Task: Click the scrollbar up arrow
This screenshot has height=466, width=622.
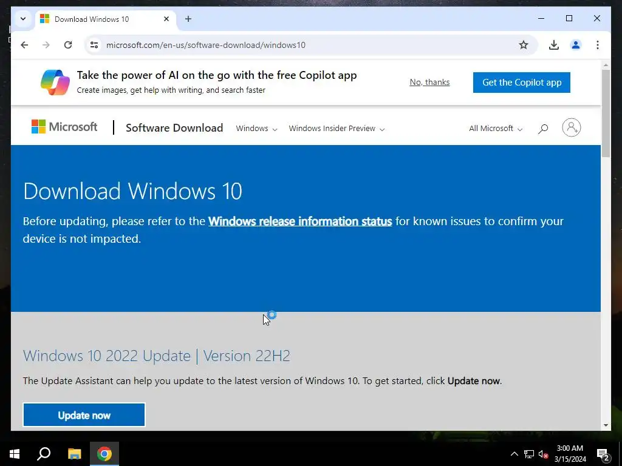Action: [606, 64]
